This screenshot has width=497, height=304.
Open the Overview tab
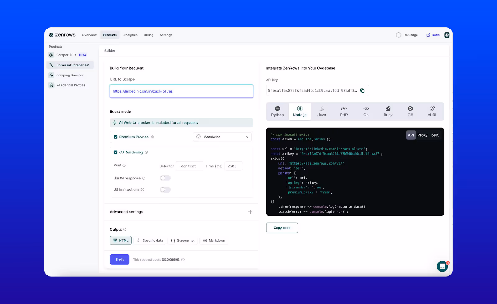pos(89,35)
